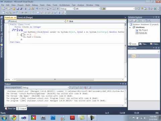Click the Windows Start button
161x121 pixels.
coord(4,118)
